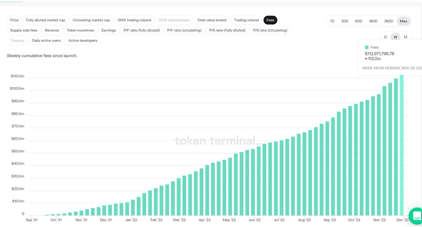Select Fully diluted market cap chip
This screenshot has height=227, width=422.
tap(46, 20)
